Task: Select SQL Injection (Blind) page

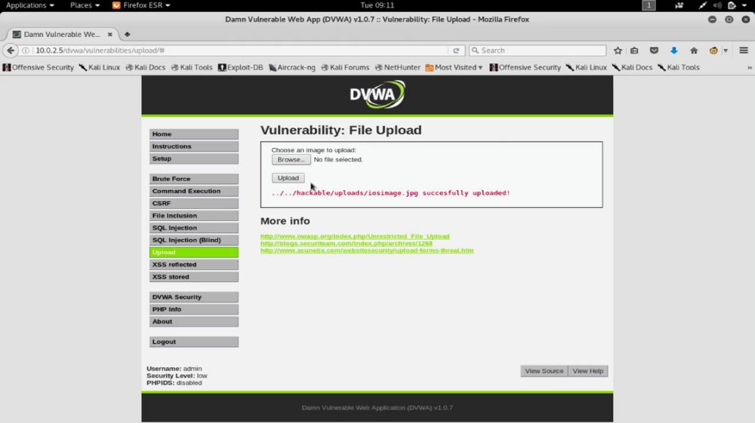Action: click(193, 240)
